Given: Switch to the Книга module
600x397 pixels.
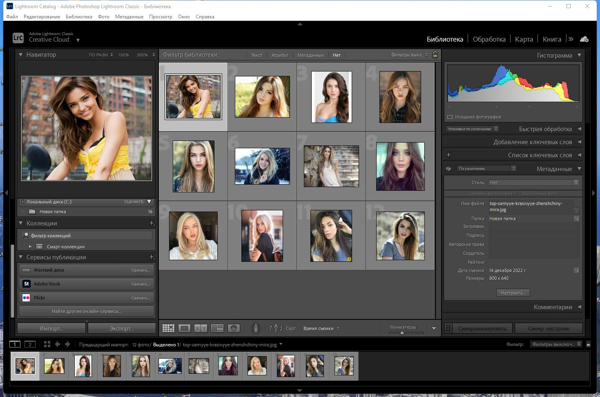Looking at the screenshot, I should pos(552,39).
